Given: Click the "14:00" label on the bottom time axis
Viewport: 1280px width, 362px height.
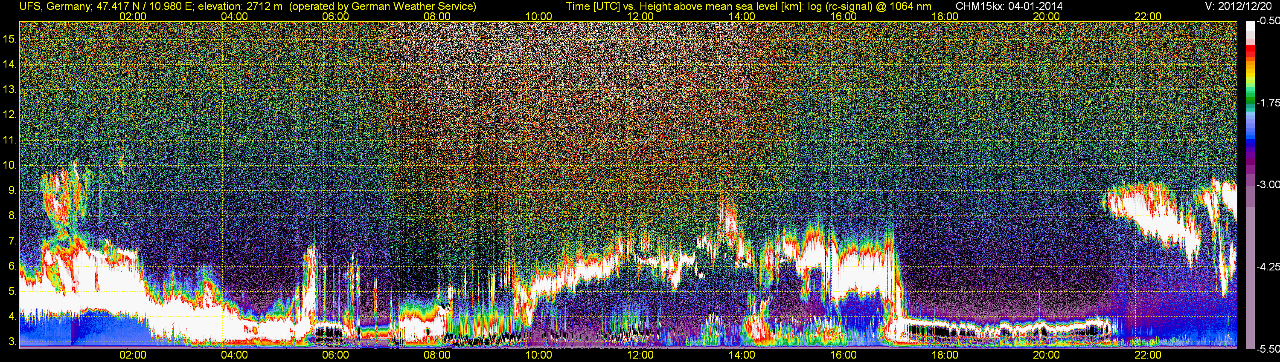Looking at the screenshot, I should coord(742,355).
